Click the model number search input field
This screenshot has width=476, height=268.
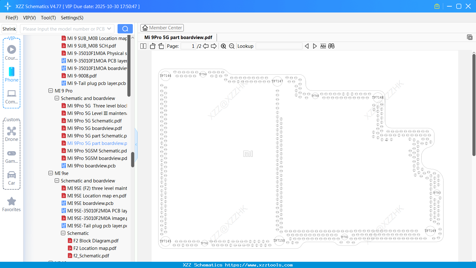[63, 29]
